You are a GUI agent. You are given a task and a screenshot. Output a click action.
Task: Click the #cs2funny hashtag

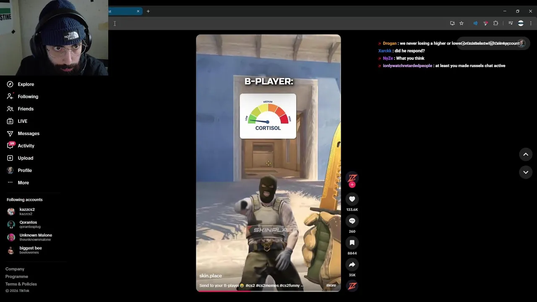[289, 286]
